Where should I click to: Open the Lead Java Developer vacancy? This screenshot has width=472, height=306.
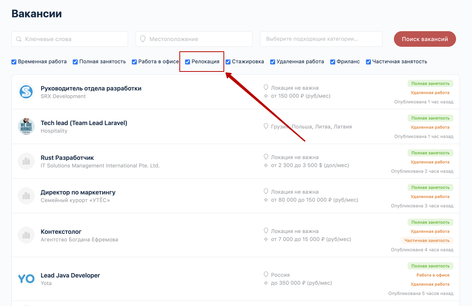70,275
